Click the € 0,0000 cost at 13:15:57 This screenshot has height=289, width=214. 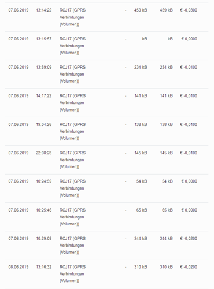[x=189, y=39]
